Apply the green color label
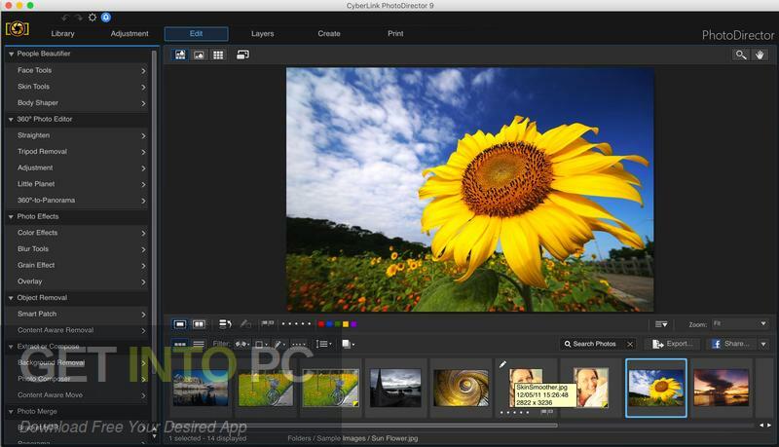This screenshot has height=447, width=779. click(x=337, y=324)
